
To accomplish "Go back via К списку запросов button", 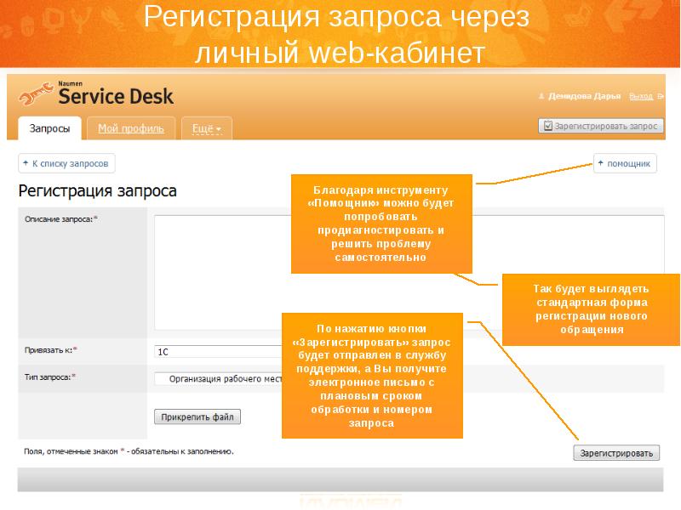I will tap(66, 163).
